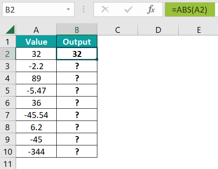
Task: Click the '?' output cell in row 6
Action: point(77,103)
